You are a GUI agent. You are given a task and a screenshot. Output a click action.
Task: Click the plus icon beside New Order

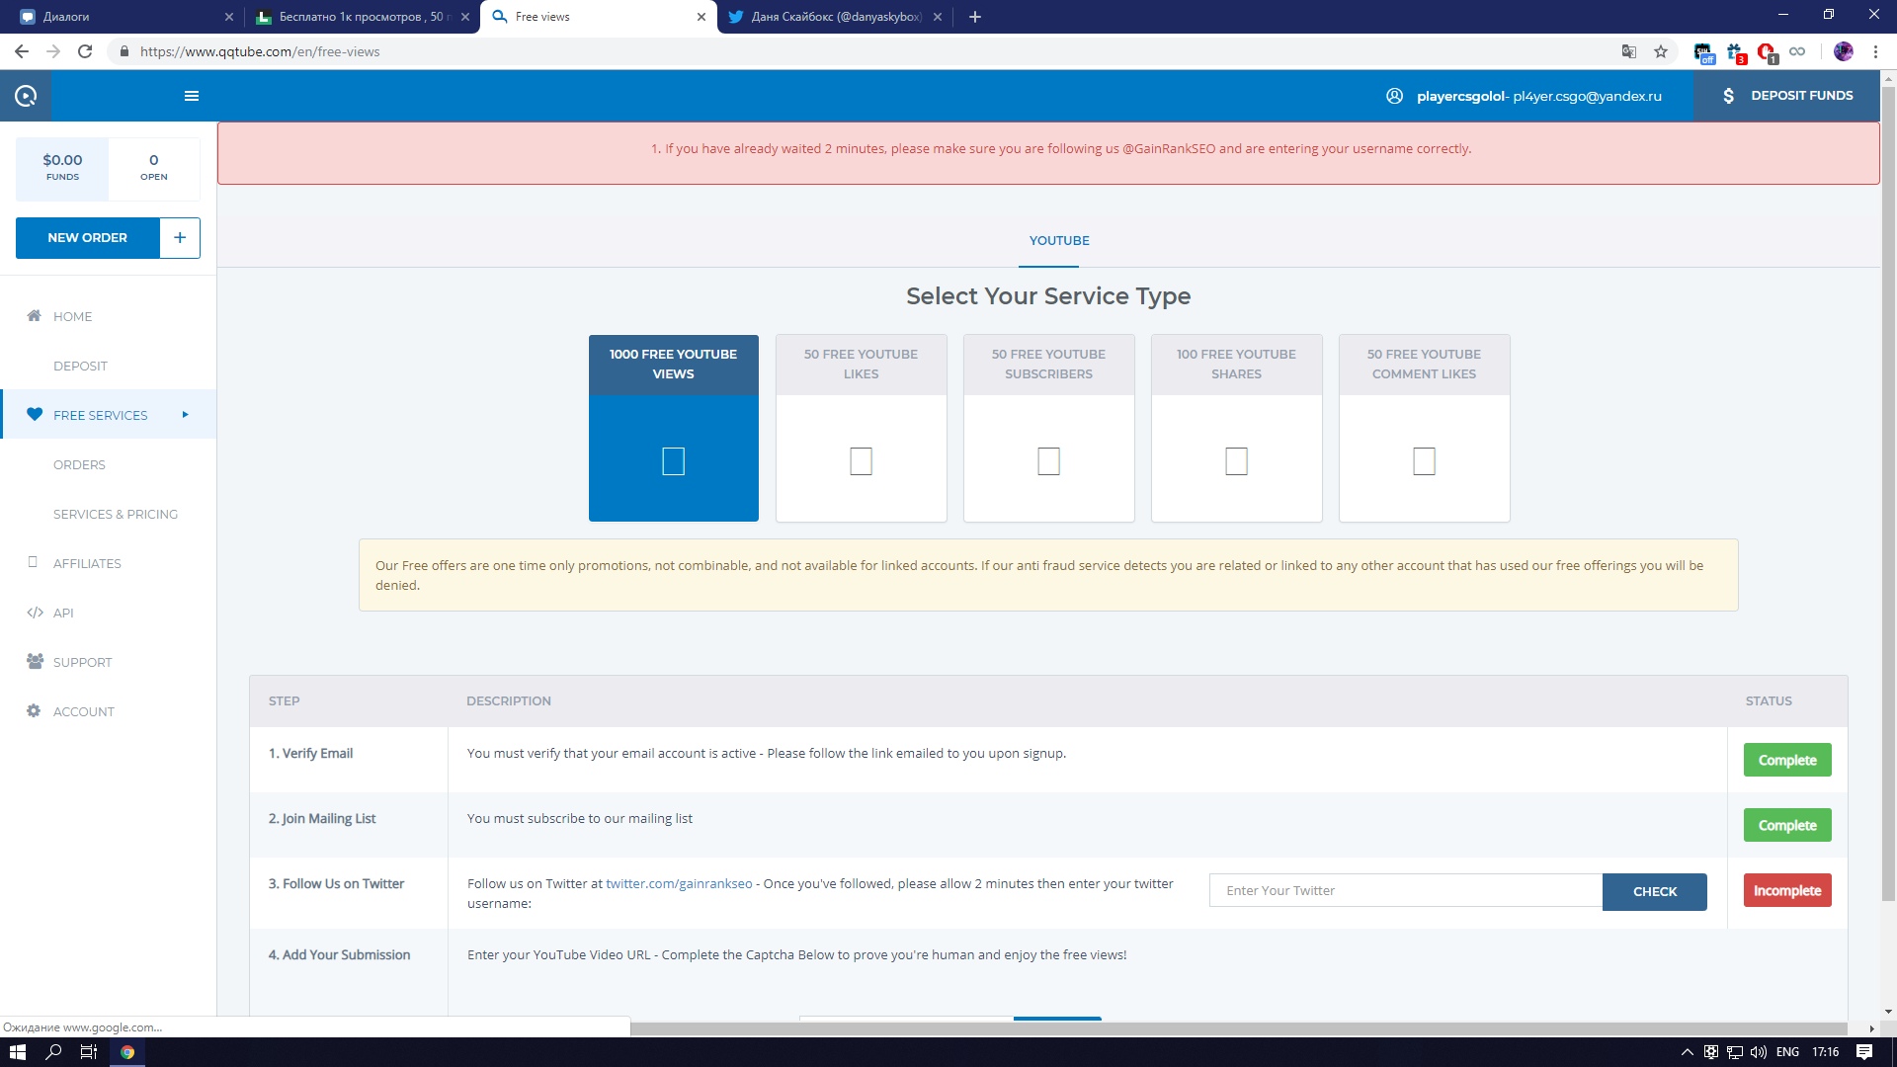point(180,238)
